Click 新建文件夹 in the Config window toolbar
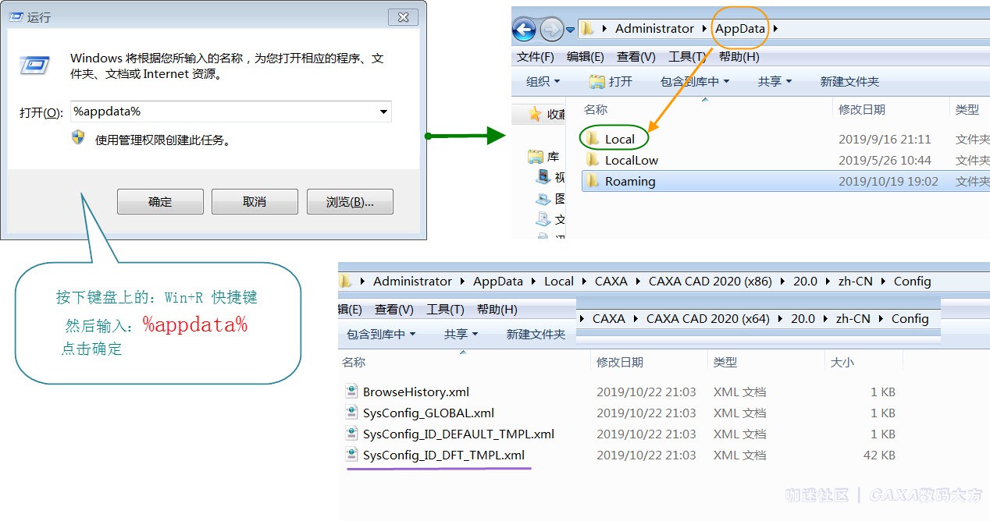This screenshot has height=521, width=990. [x=536, y=334]
